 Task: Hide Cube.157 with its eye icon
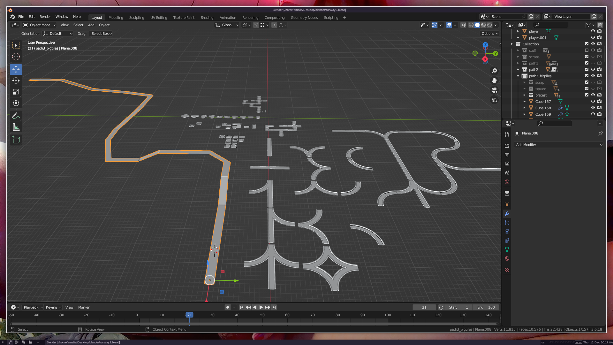pos(593,102)
